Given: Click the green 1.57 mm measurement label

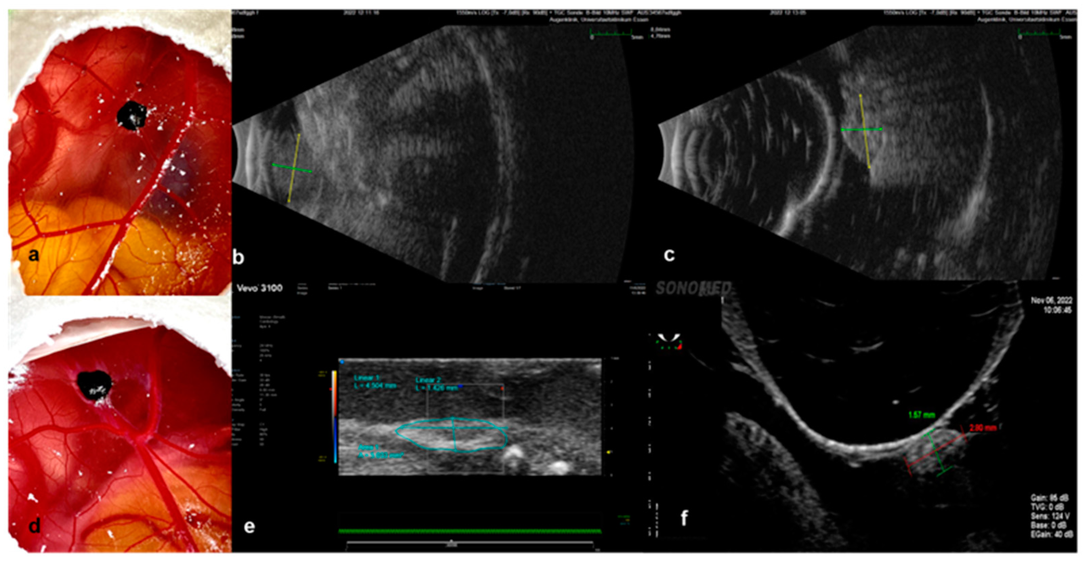Looking at the screenshot, I should pyautogui.click(x=922, y=415).
